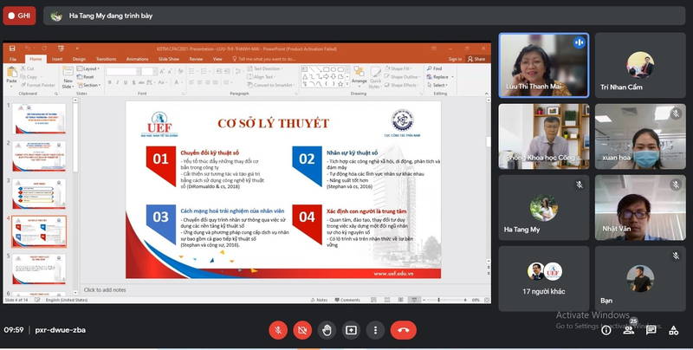This screenshot has height=350, width=693.
Task: Expand the Select dropdown in Editing group
Action: pos(438,85)
